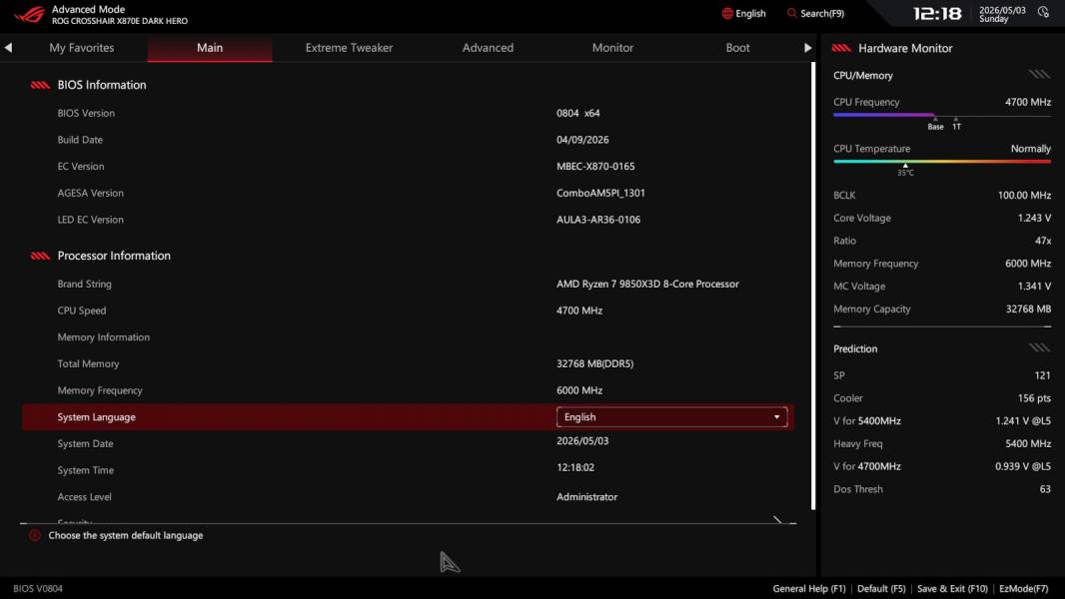Open General Help (F1)
Image resolution: width=1065 pixels, height=599 pixels.
[x=809, y=589]
